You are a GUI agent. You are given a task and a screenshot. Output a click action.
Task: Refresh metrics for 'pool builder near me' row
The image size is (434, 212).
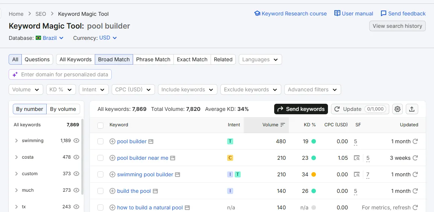[x=415, y=158]
